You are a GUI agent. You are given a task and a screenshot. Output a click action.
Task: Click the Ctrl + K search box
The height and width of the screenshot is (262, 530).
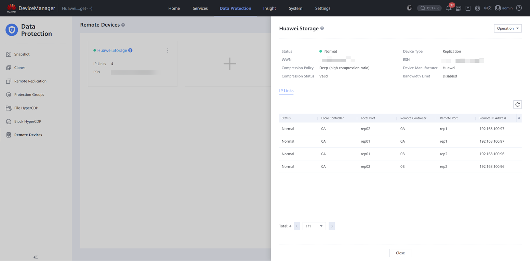click(429, 8)
